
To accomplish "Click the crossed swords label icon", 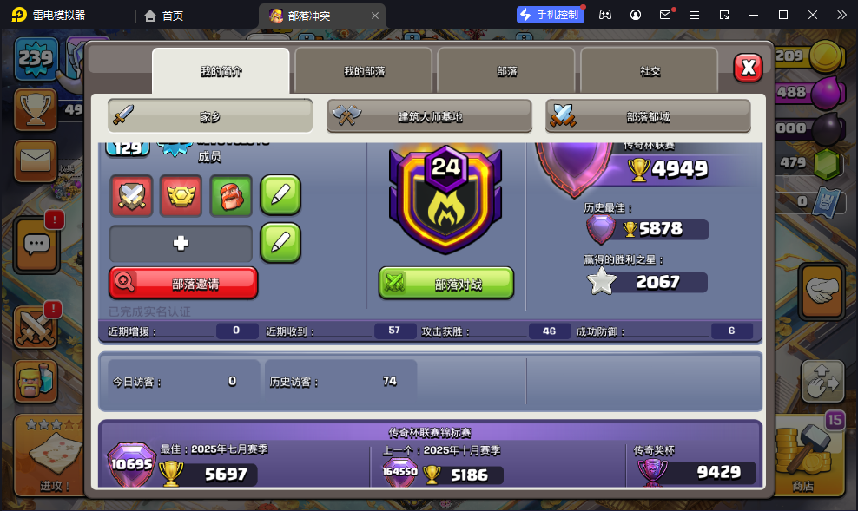I will click(x=131, y=196).
